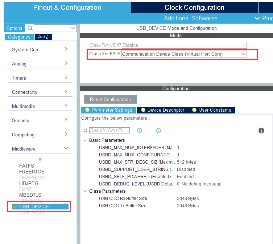Click the info icon in parameter settings

[261, 131]
